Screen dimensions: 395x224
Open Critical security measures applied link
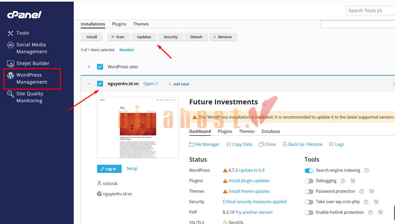tap(255, 202)
